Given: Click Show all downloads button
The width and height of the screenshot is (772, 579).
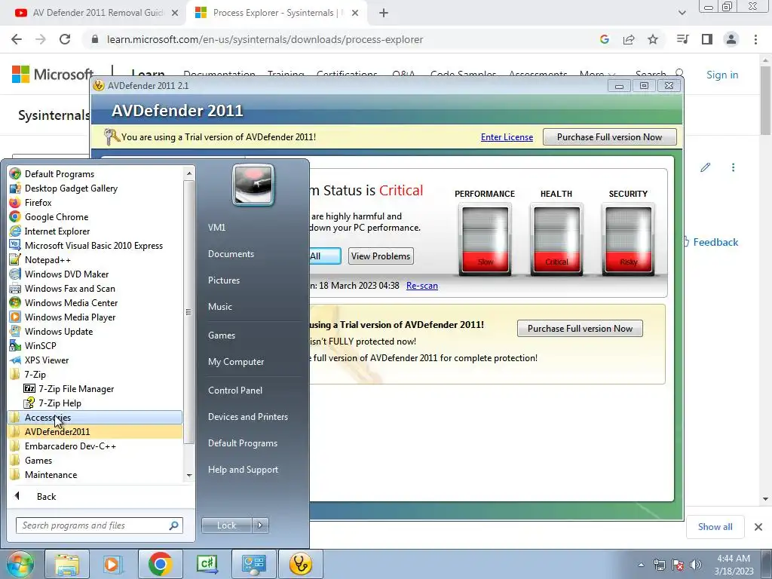Looking at the screenshot, I should coord(715,527).
